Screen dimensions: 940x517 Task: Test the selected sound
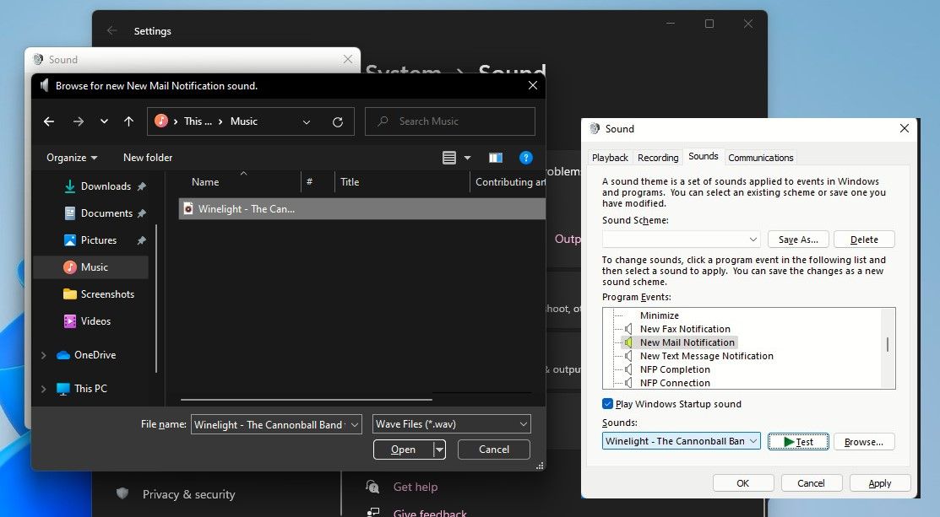pyautogui.click(x=798, y=442)
